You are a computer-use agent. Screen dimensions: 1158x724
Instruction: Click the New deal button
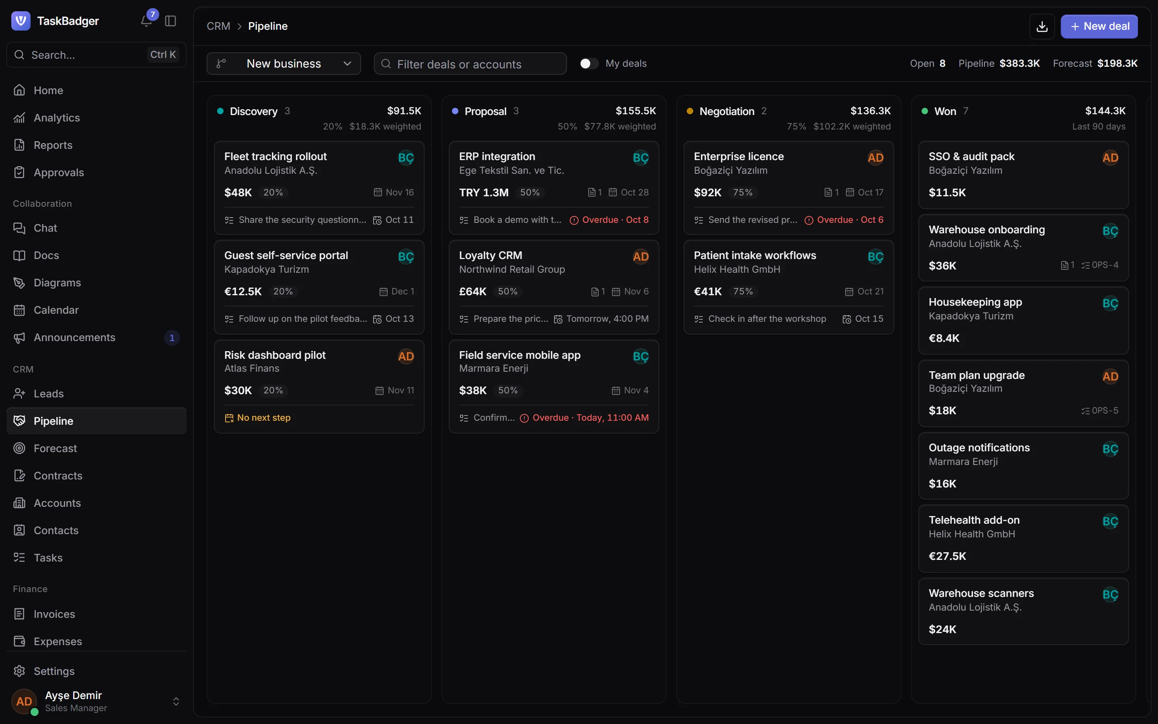click(1099, 26)
